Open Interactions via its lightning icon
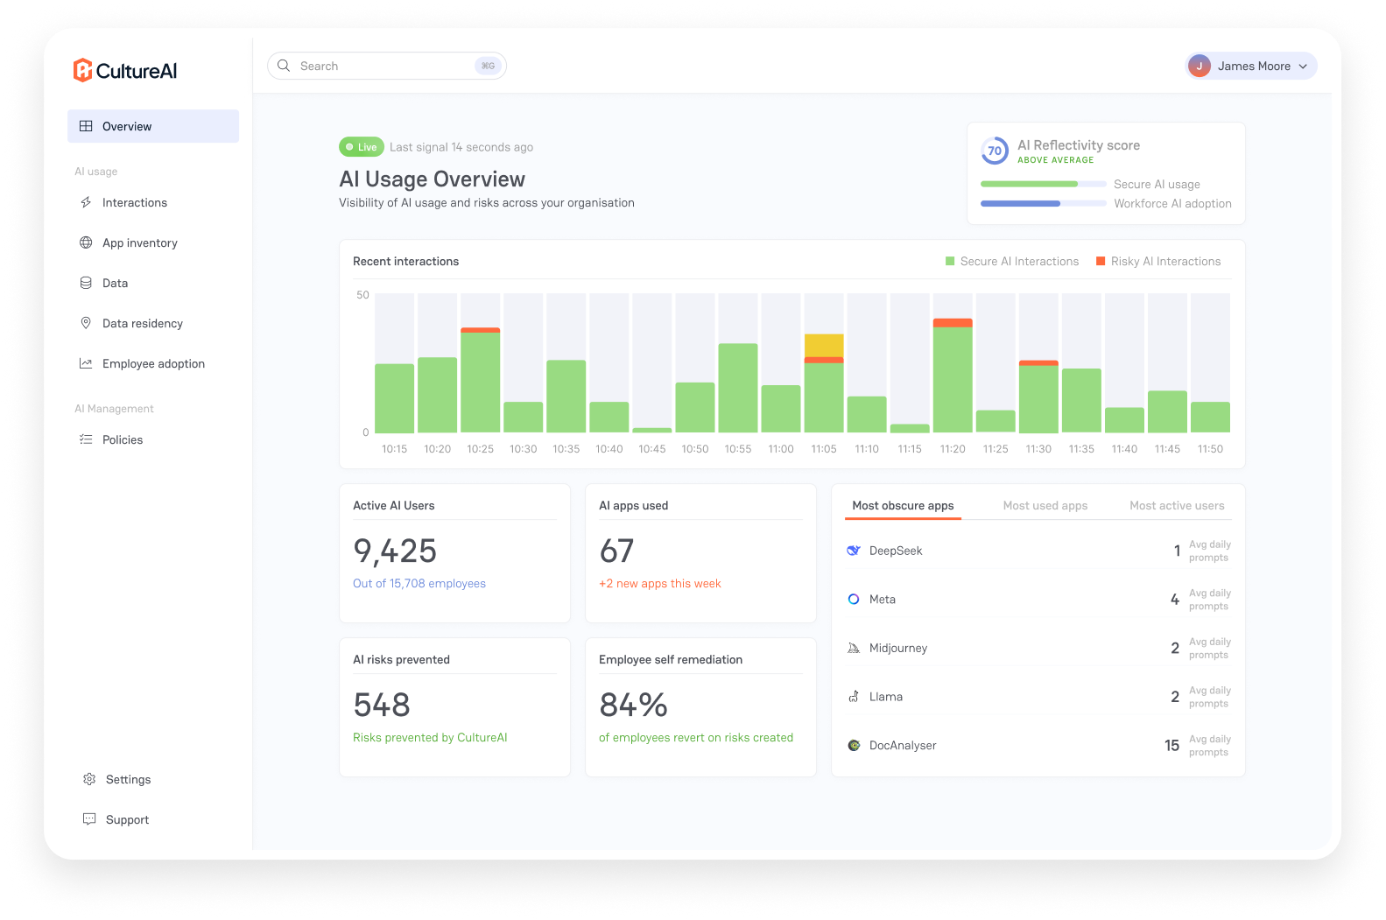Viewport: 1386px width, 920px height. [86, 202]
